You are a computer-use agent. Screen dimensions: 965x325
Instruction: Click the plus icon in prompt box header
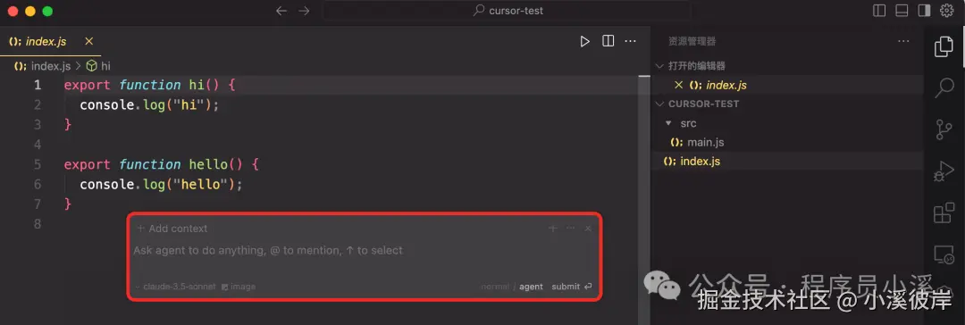[x=553, y=229]
